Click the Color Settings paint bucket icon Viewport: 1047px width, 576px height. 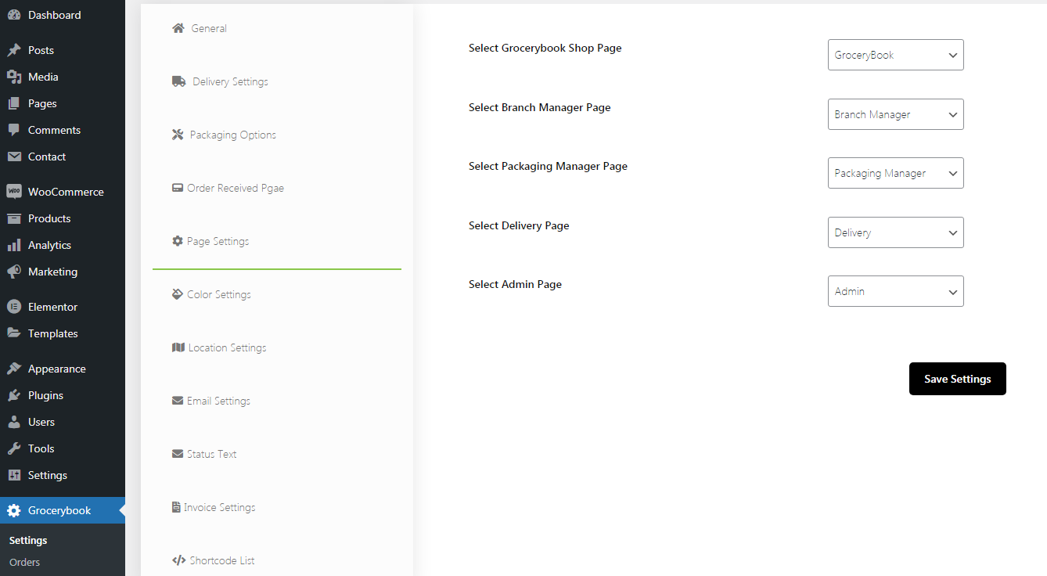point(178,294)
